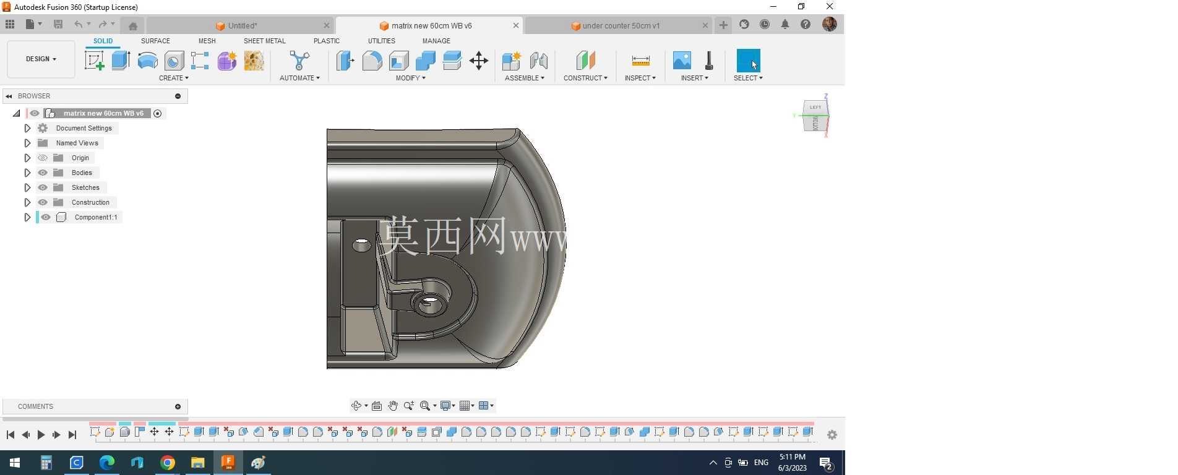1178x475 pixels.
Task: Switch to the SHEET METAL tab
Action: (265, 41)
